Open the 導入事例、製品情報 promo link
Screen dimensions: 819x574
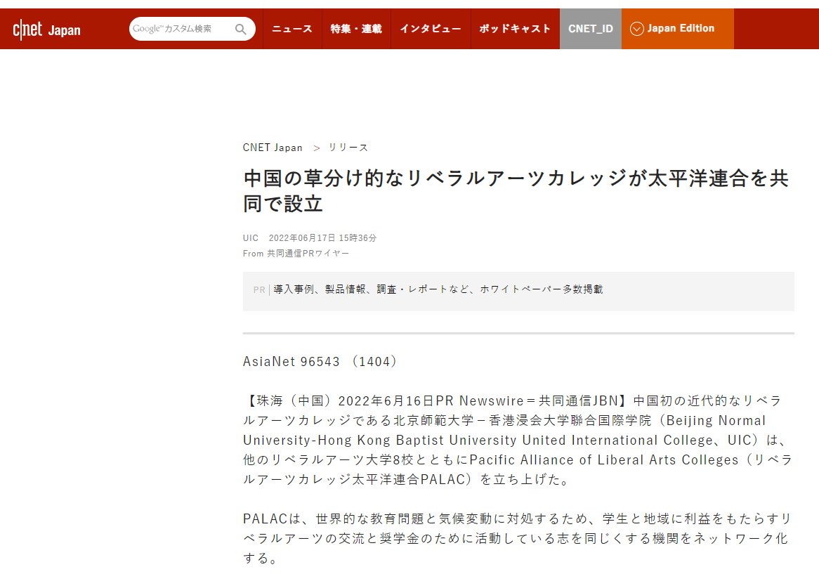click(438, 289)
